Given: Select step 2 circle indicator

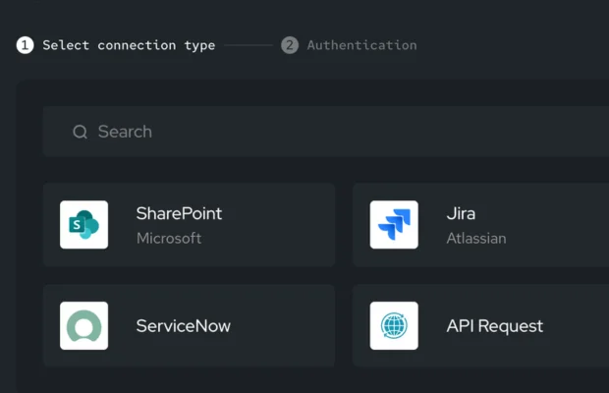Looking at the screenshot, I should click(x=290, y=45).
